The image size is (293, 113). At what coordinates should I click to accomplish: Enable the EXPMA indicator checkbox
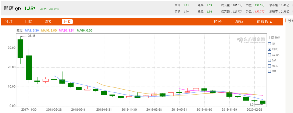(270, 55)
